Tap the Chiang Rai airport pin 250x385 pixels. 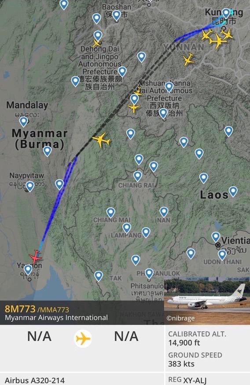click(x=138, y=176)
